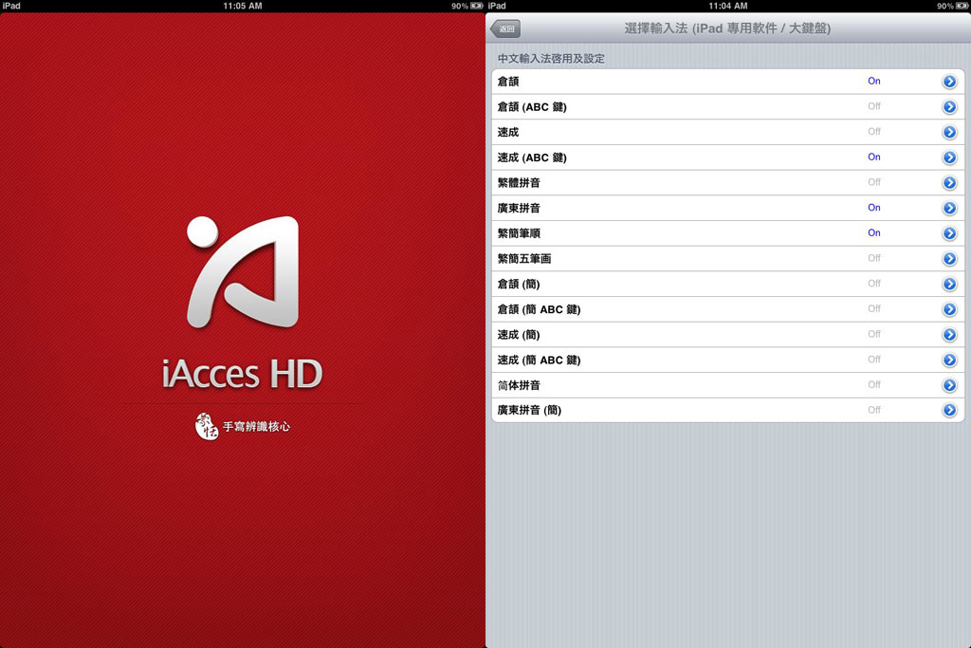Expand settings for 速成 (簡 ABC 鍵)
Image resolution: width=971 pixels, height=648 pixels.
pyautogui.click(x=949, y=360)
